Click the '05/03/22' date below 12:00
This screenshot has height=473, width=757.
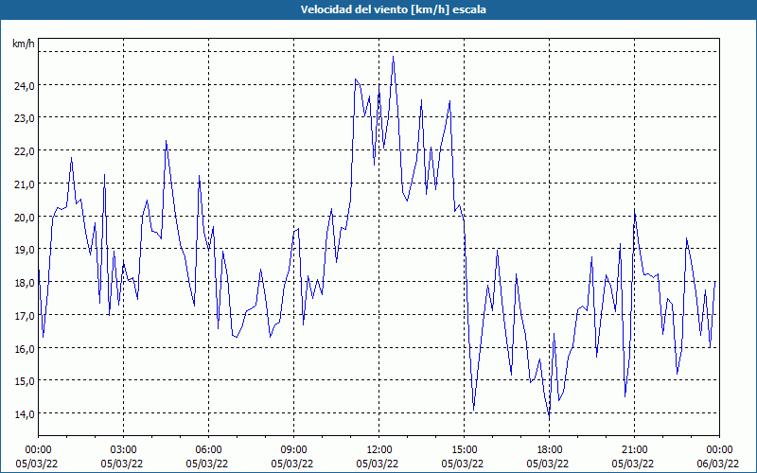click(378, 464)
